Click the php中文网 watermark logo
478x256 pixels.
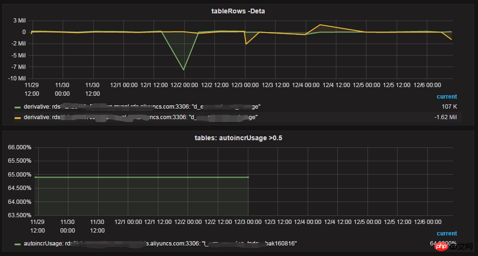(x=456, y=245)
